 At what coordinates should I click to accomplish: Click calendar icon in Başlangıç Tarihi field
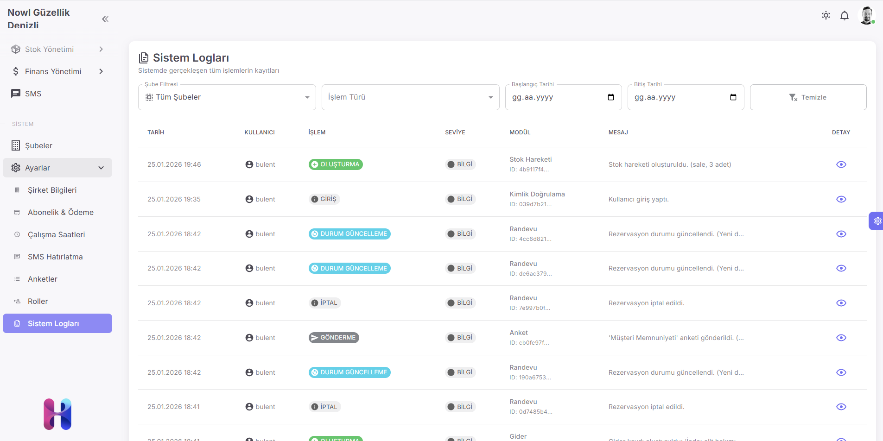tap(610, 97)
